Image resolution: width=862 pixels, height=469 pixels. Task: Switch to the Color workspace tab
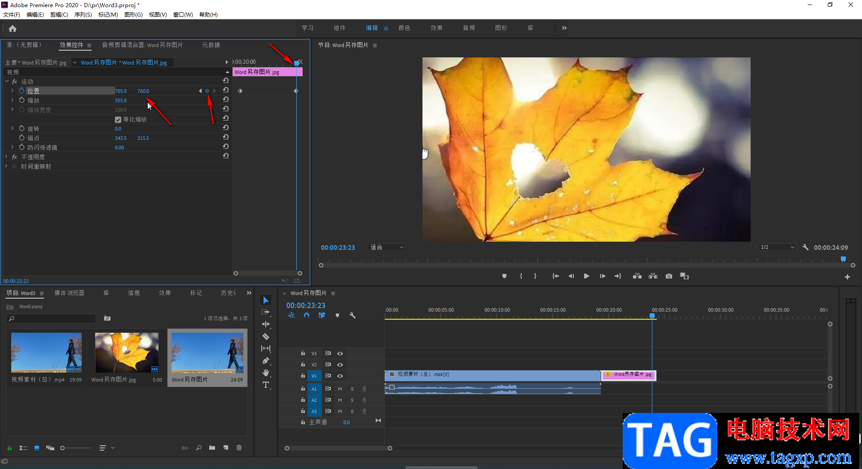[404, 28]
